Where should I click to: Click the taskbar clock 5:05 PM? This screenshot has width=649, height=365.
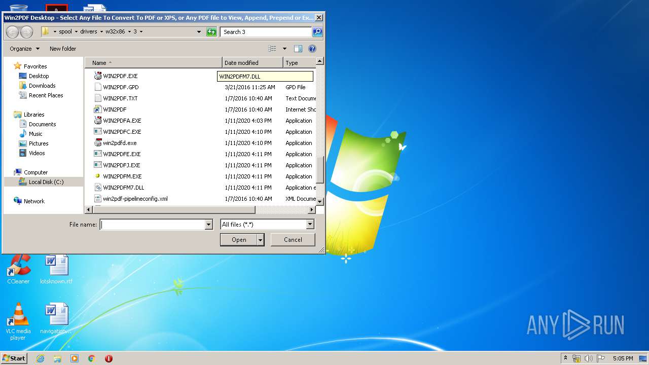click(623, 358)
